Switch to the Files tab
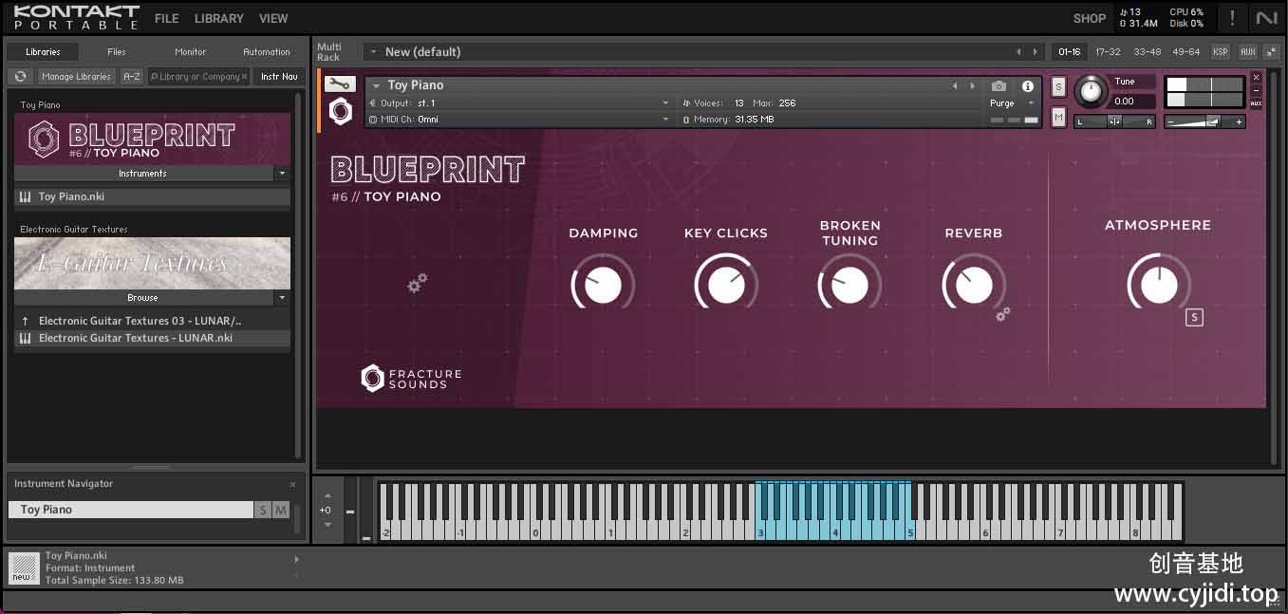 pos(116,52)
